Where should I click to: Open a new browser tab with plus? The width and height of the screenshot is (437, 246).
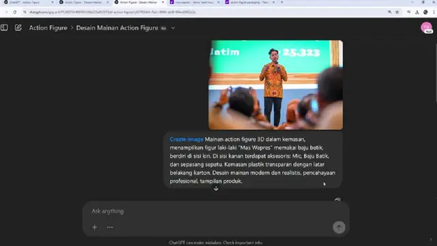(282, 2)
